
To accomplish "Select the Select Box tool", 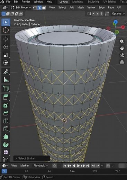I will tap(6, 22).
